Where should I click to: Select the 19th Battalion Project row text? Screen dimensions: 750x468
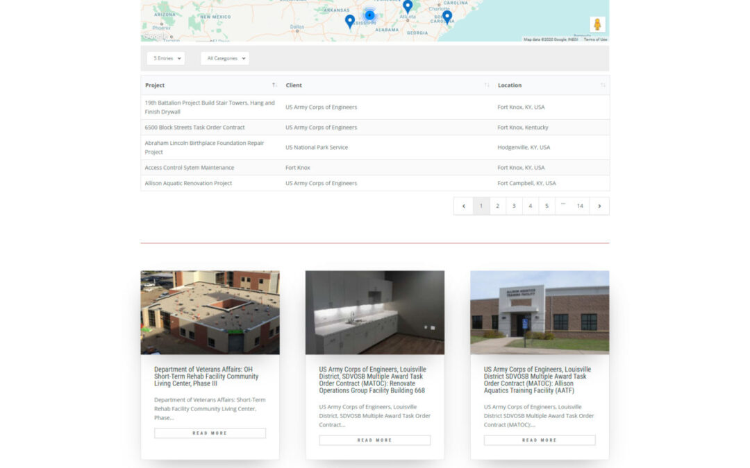[210, 107]
